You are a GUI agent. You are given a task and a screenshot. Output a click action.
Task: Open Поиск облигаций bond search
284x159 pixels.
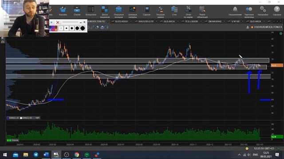pyautogui.click(x=202, y=12)
